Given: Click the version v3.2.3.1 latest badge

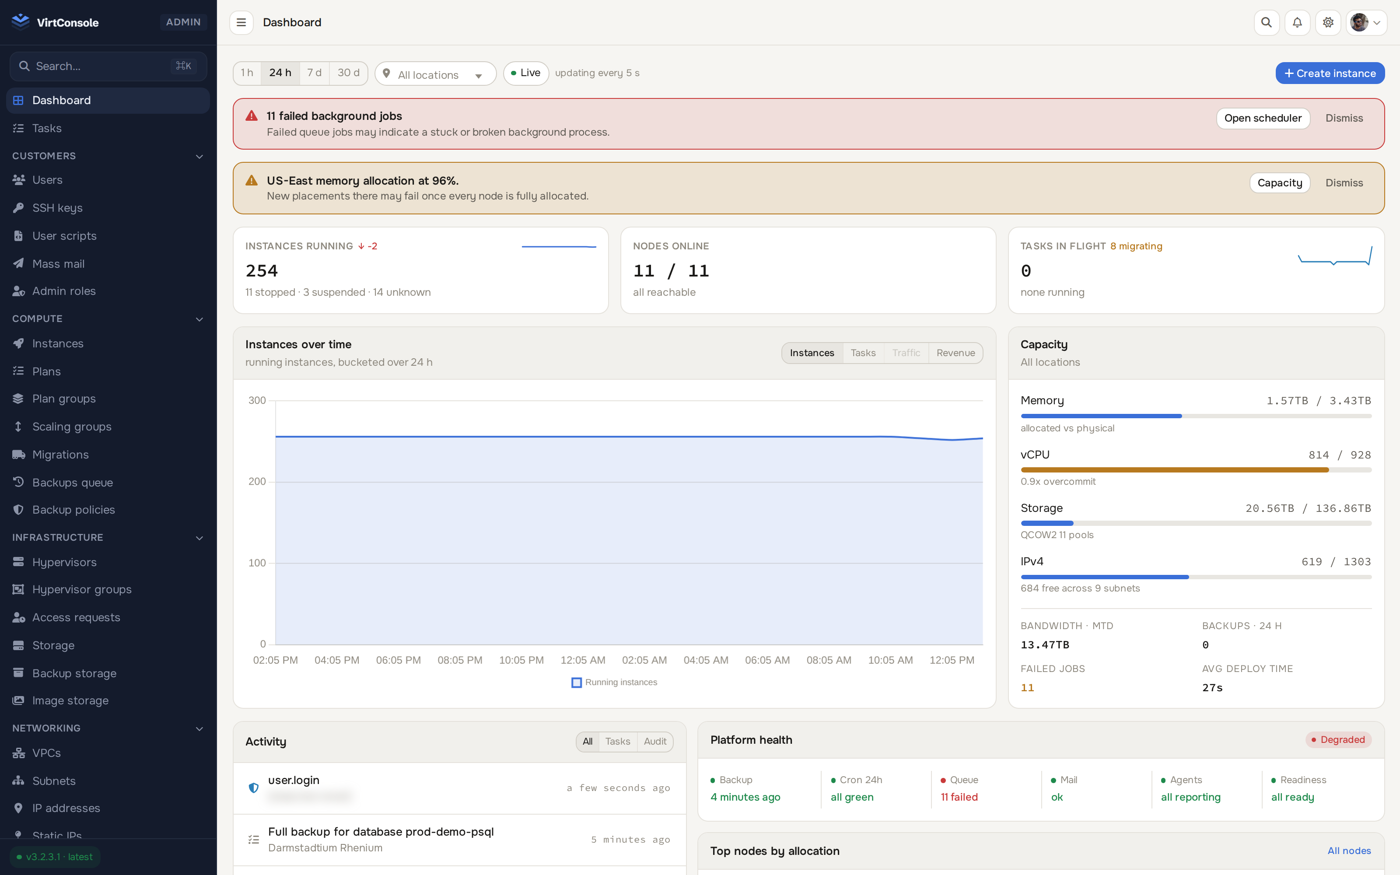Looking at the screenshot, I should tap(55, 857).
